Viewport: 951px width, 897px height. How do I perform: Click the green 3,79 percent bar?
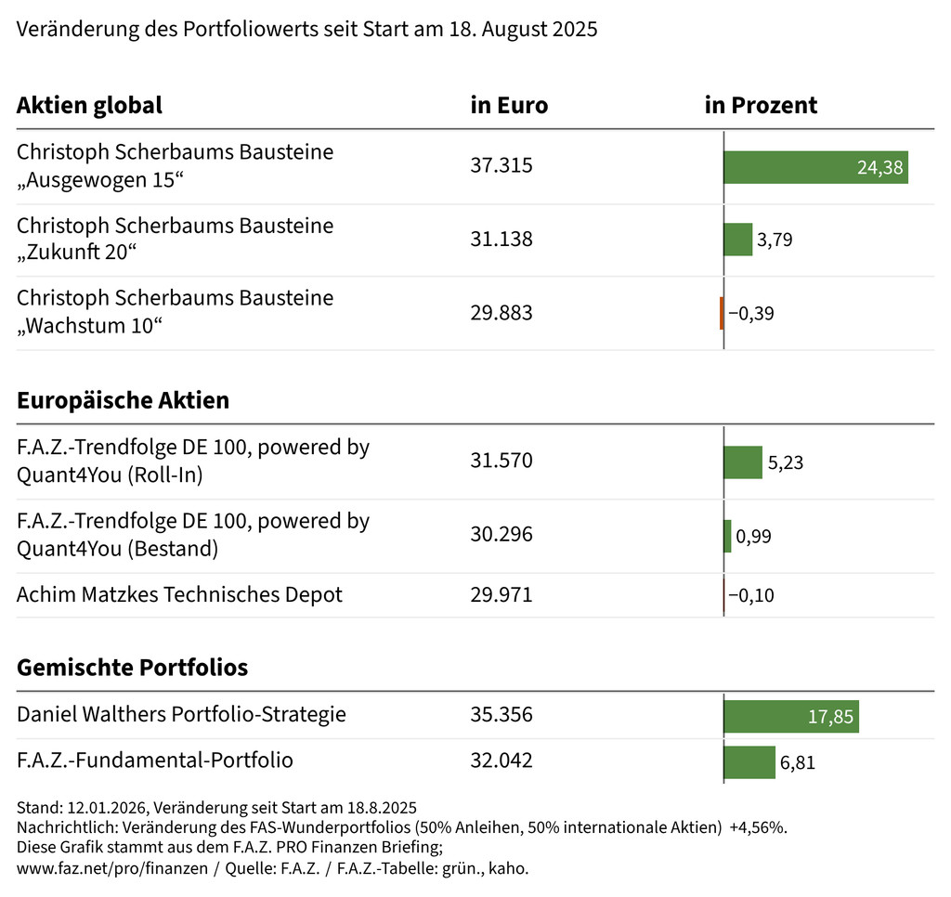(x=737, y=240)
